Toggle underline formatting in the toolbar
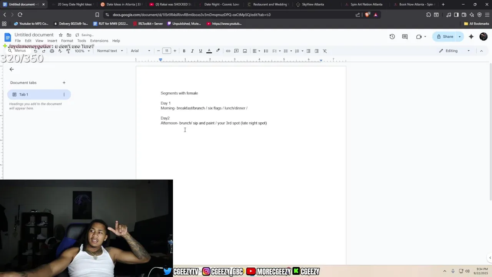 click(200, 51)
